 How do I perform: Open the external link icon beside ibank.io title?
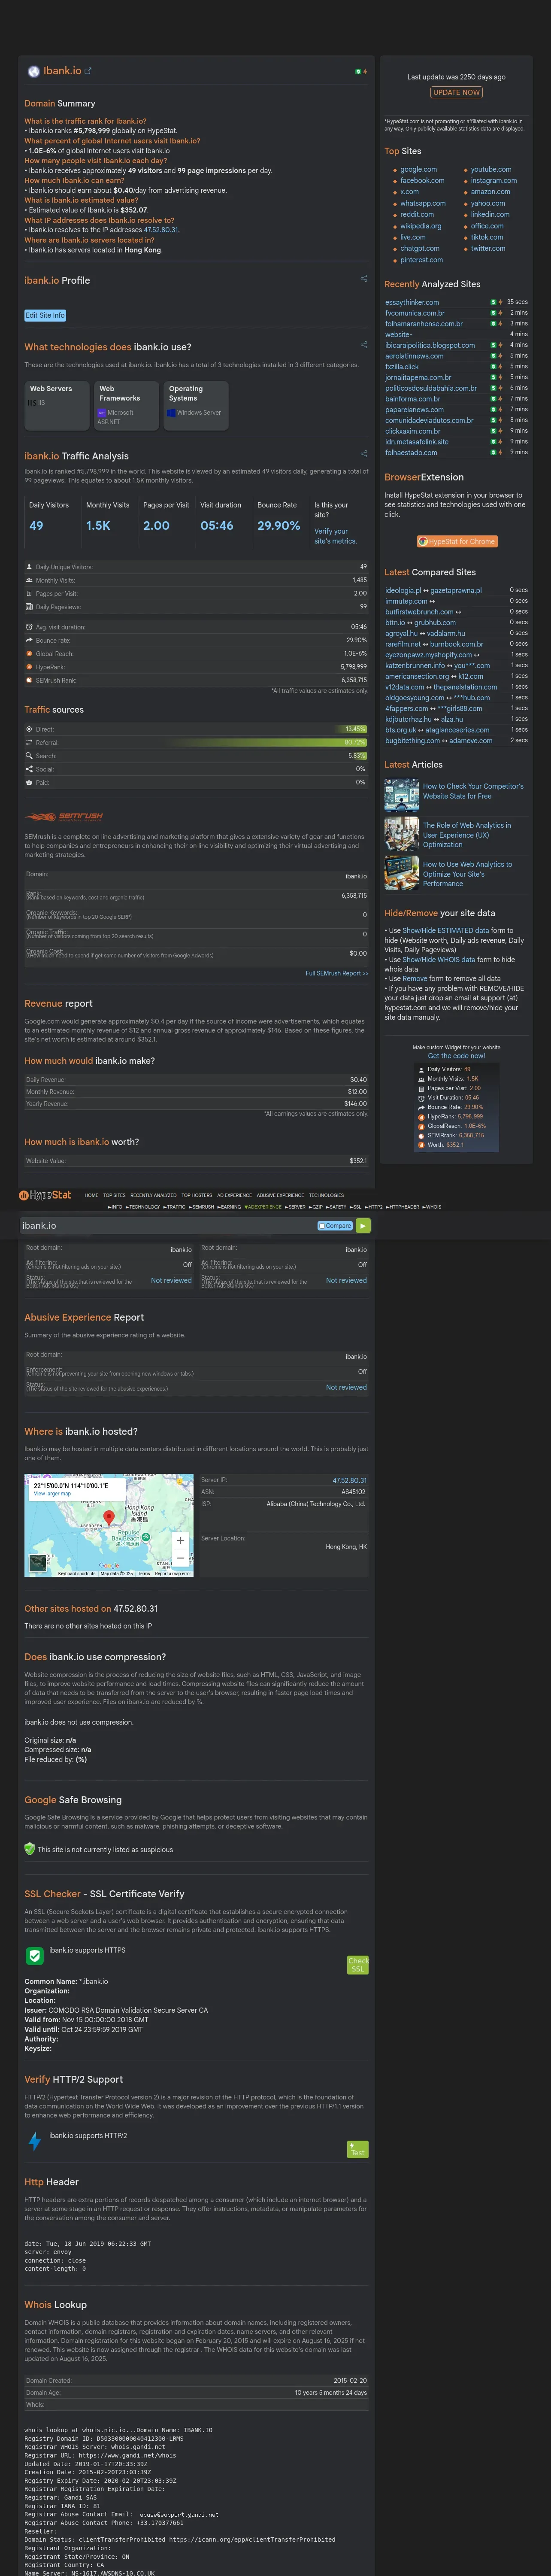click(88, 71)
